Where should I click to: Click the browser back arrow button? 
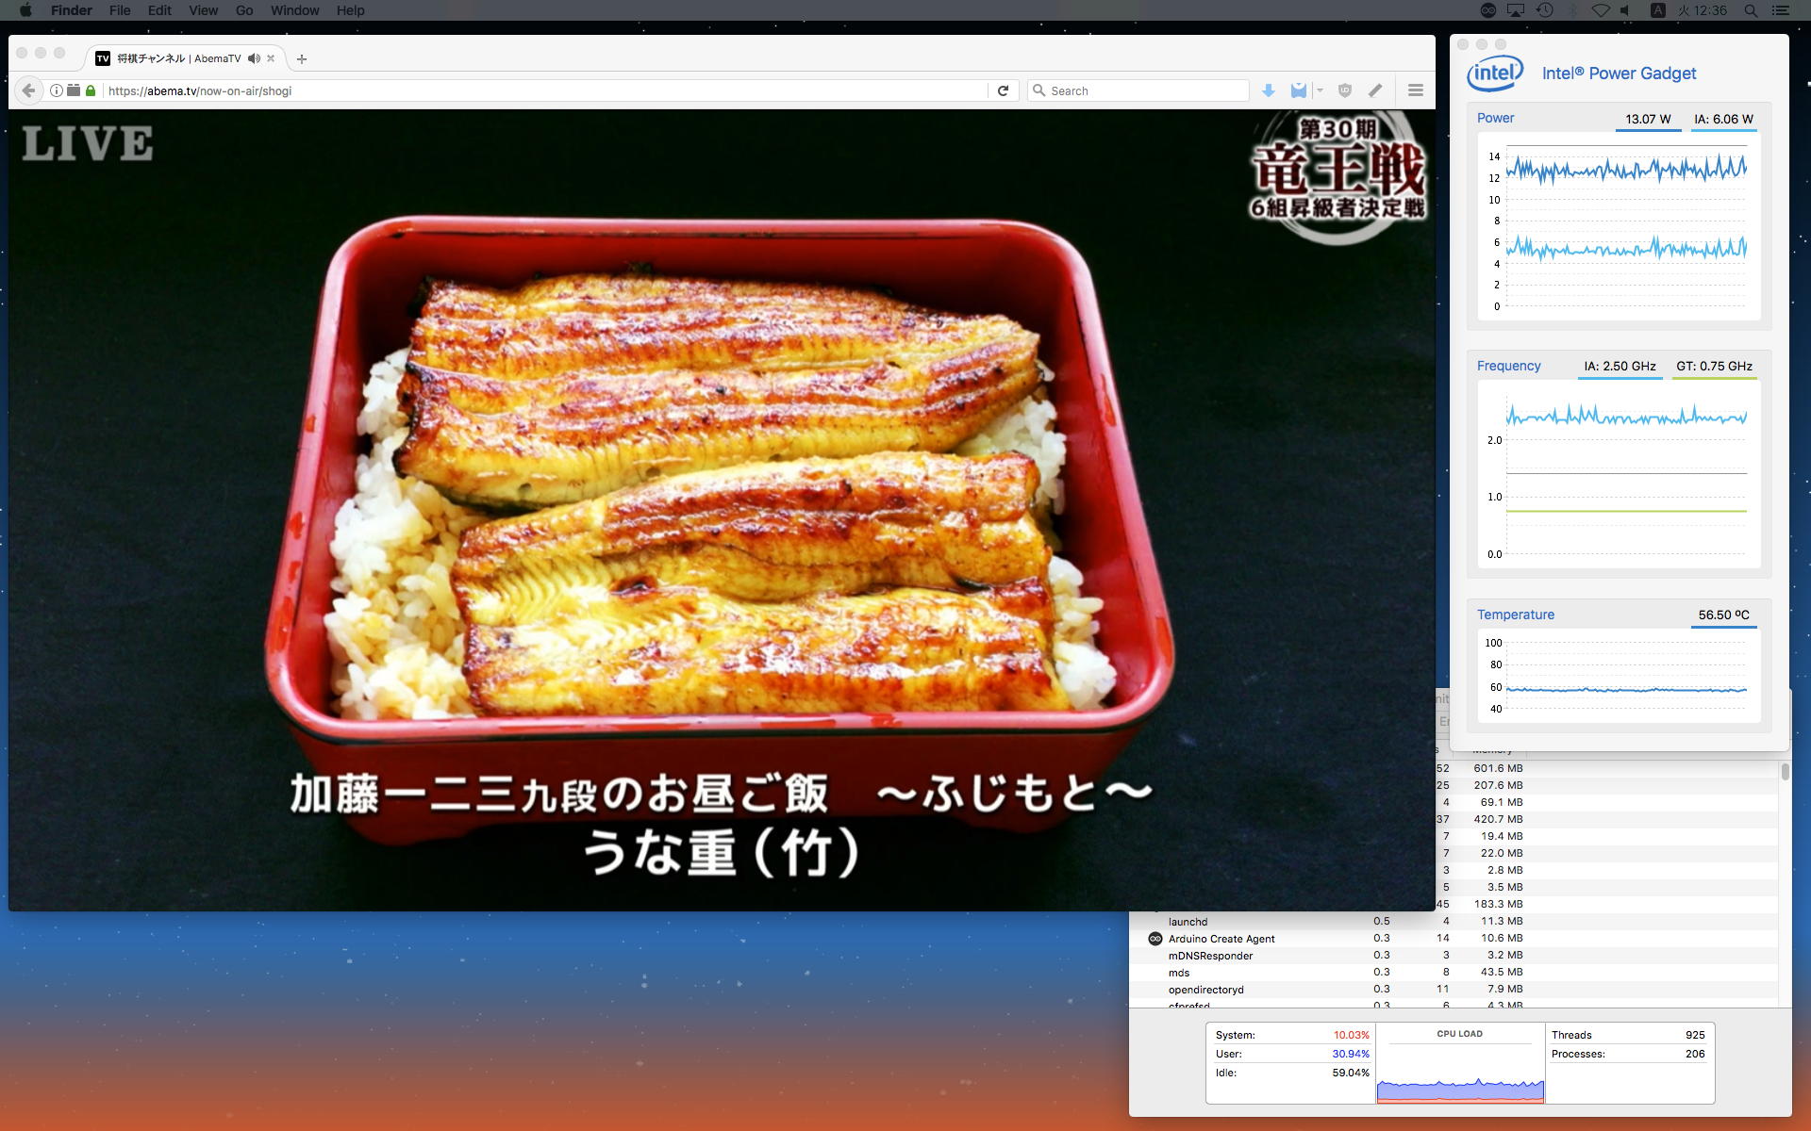(x=28, y=90)
